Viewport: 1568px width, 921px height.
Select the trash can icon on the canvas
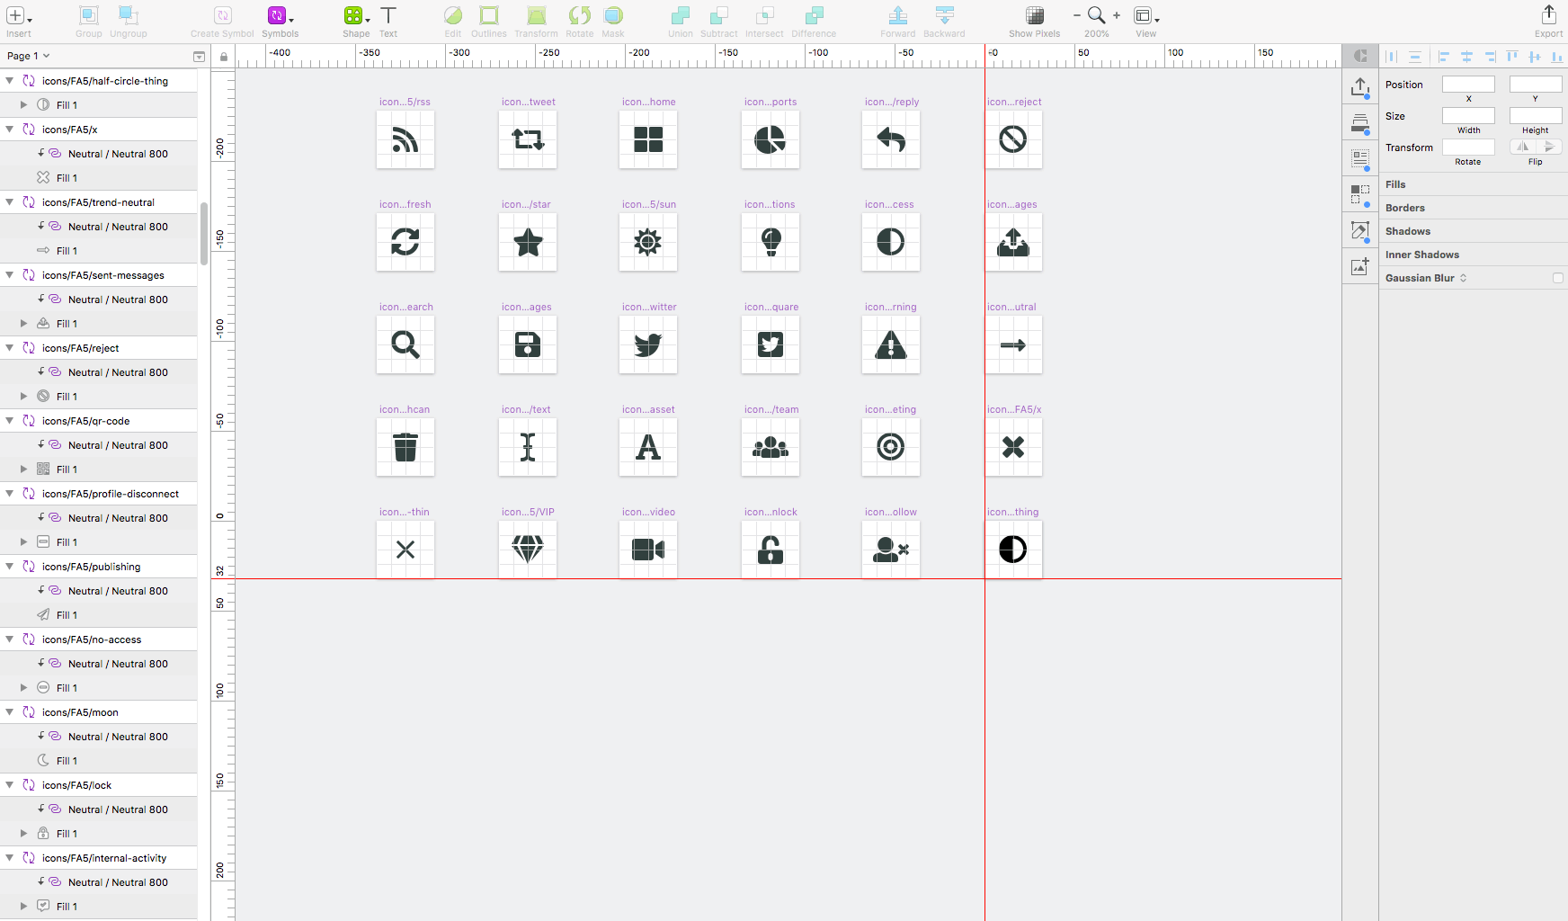(x=405, y=447)
